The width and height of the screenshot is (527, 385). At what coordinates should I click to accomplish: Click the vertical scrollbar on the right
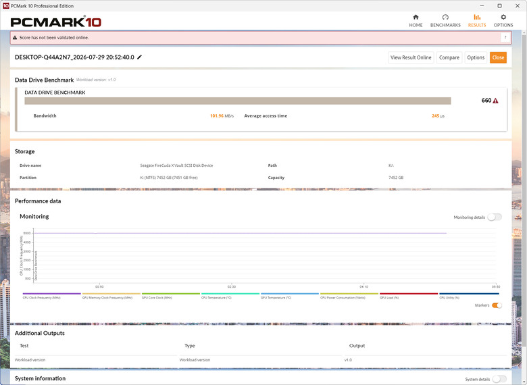(x=524, y=188)
